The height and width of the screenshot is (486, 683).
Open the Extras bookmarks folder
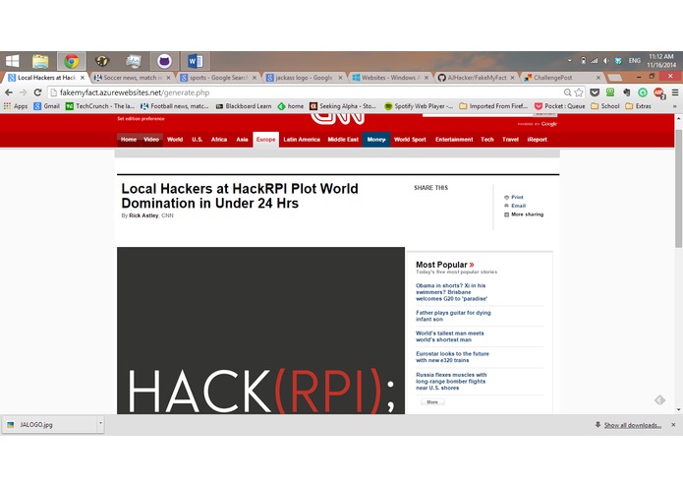[x=638, y=106]
